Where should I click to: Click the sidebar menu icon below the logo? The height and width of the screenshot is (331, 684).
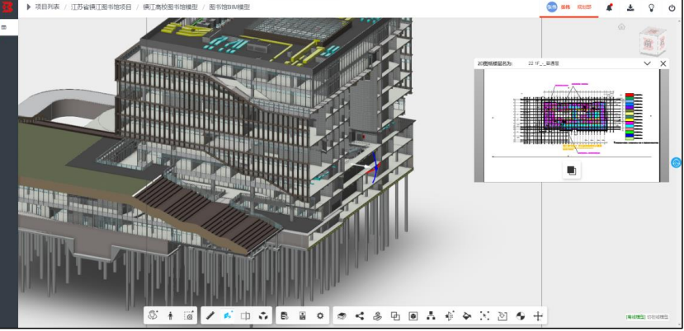click(x=4, y=27)
